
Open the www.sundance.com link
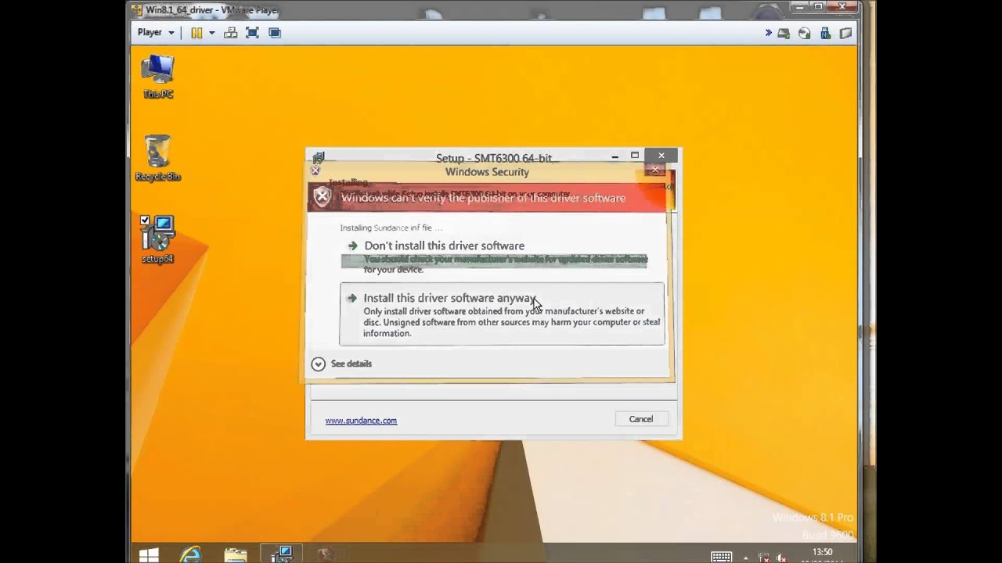tap(361, 421)
